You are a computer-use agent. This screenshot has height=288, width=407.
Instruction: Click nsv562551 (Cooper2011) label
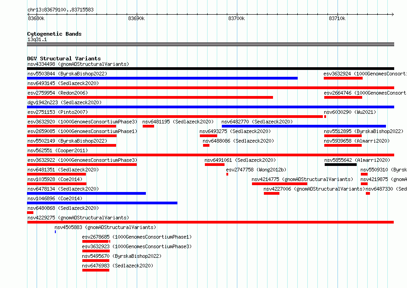pos(58,150)
